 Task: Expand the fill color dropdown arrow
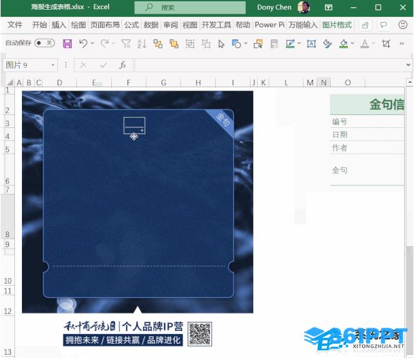352,43
